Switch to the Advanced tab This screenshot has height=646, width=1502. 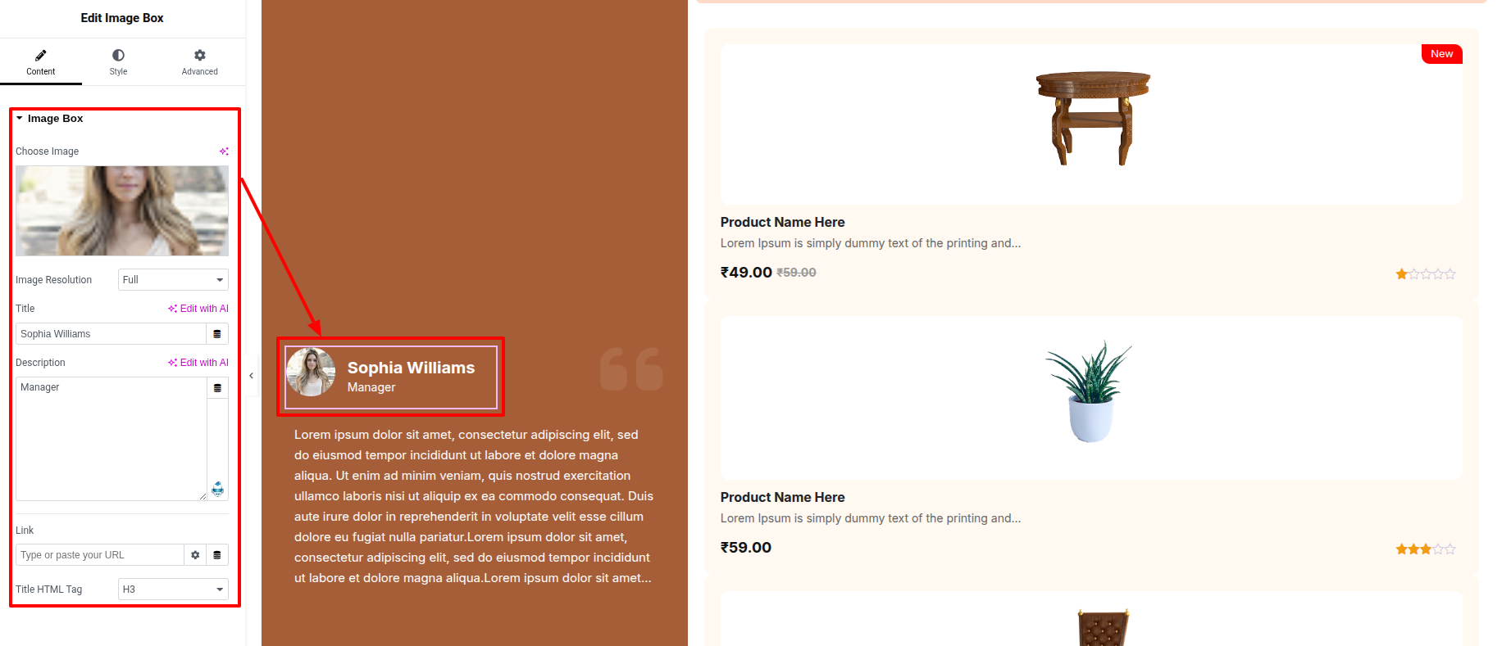(x=200, y=61)
